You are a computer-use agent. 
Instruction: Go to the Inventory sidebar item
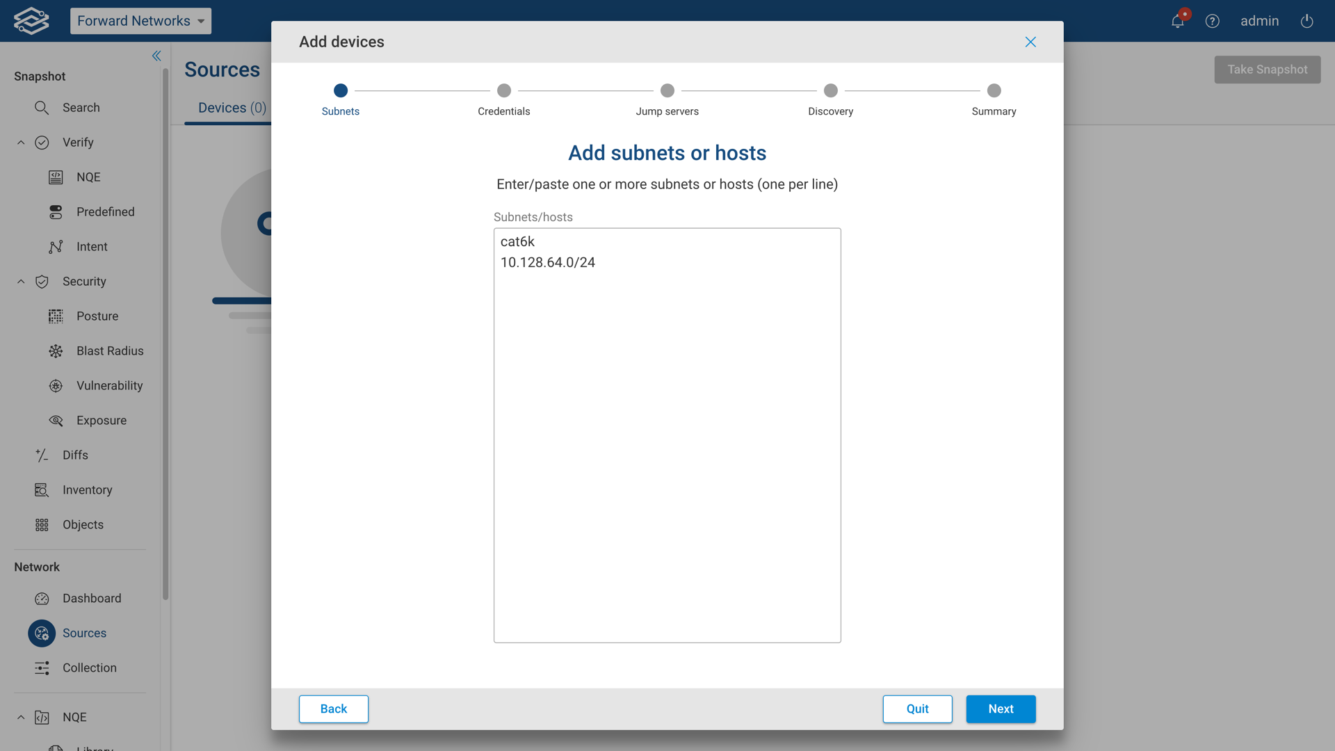[x=87, y=490]
